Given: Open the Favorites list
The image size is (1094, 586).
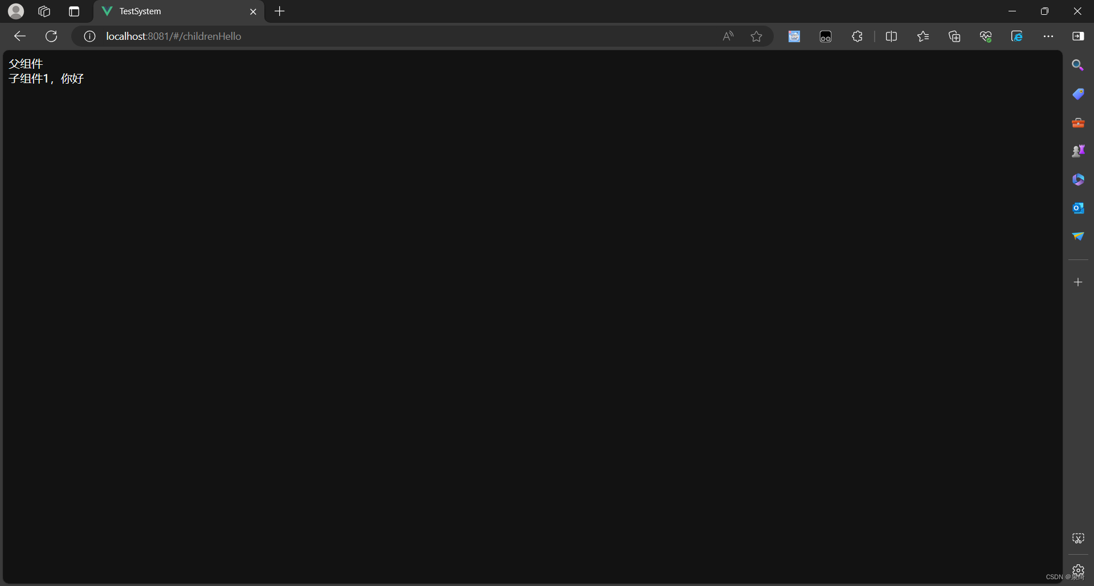Looking at the screenshot, I should click(923, 36).
